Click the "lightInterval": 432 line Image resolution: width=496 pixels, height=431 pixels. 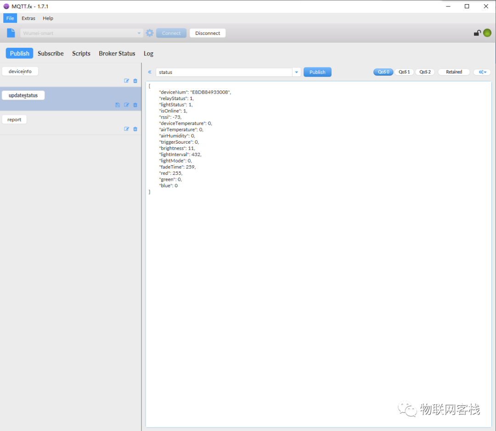(x=180, y=154)
